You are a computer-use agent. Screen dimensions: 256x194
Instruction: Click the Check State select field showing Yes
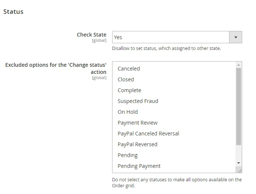(x=170, y=37)
